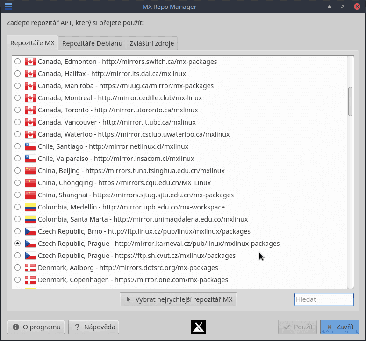
Task: Click the Czech flag beside karneval.cz mirror
Action: pyautogui.click(x=30, y=244)
